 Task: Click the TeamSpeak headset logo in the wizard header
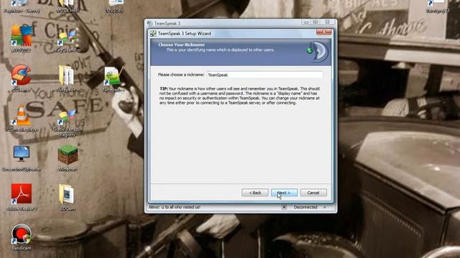click(x=318, y=52)
